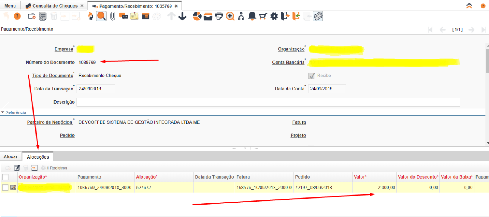
Task: Open the Archive drawer icon
Action: (208, 16)
